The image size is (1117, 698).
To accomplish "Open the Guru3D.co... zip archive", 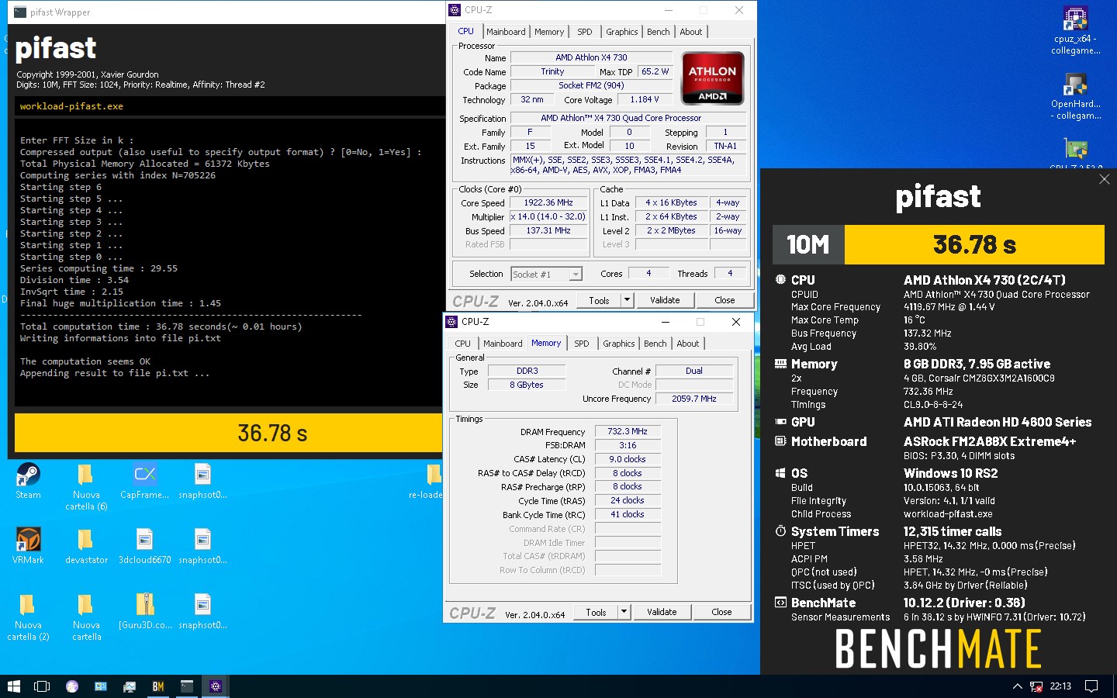I will (x=145, y=611).
